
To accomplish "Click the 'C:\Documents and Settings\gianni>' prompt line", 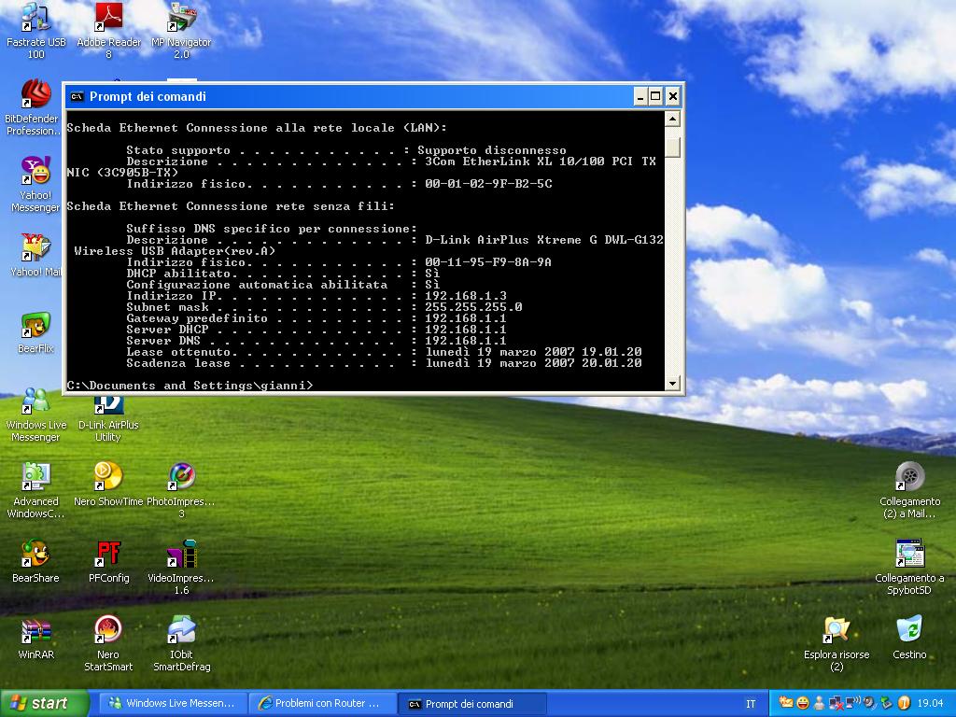I will (190, 386).
